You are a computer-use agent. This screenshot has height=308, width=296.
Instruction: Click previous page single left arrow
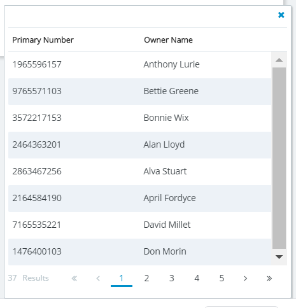[98, 278]
